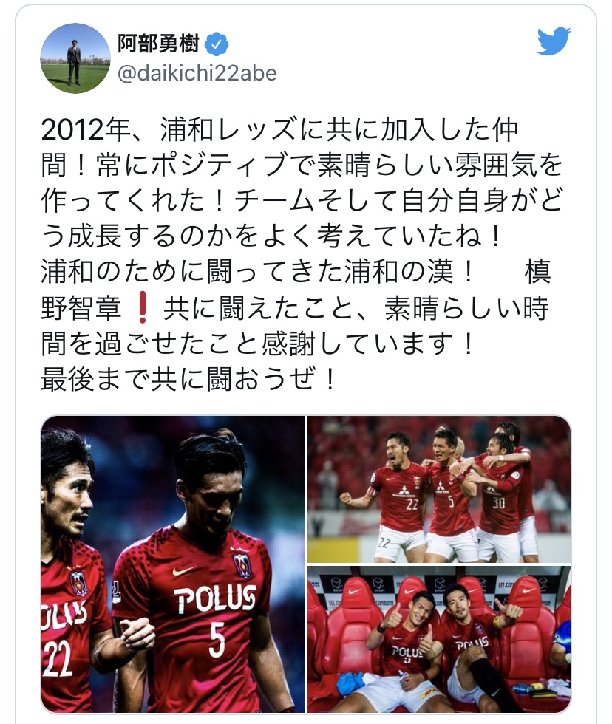
Task: Click the club crest on jersey 5
Action: pyautogui.click(x=243, y=564)
